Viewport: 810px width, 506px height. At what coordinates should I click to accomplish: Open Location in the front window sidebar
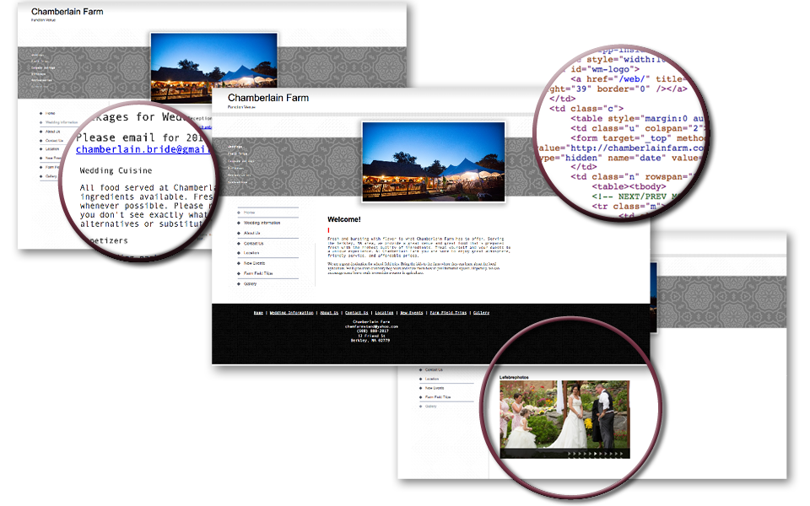point(251,253)
